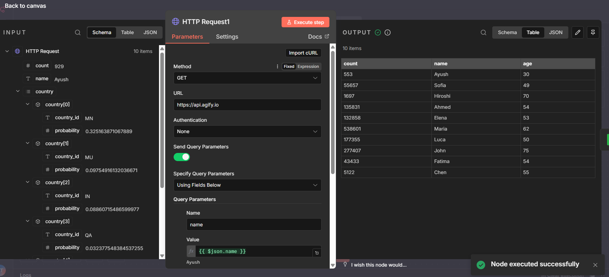This screenshot has width=609, height=277.
Task: Click the URL input field
Action: (x=247, y=105)
